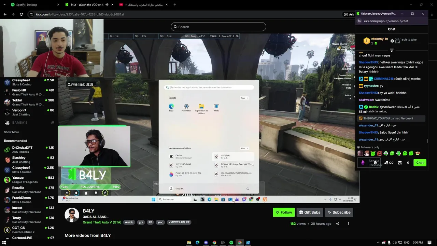Open recommended channel Rexzilla
The width and height of the screenshot is (437, 246).
[29, 190]
